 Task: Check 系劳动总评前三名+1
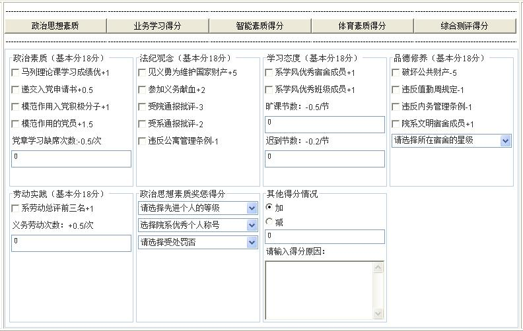click(15, 208)
